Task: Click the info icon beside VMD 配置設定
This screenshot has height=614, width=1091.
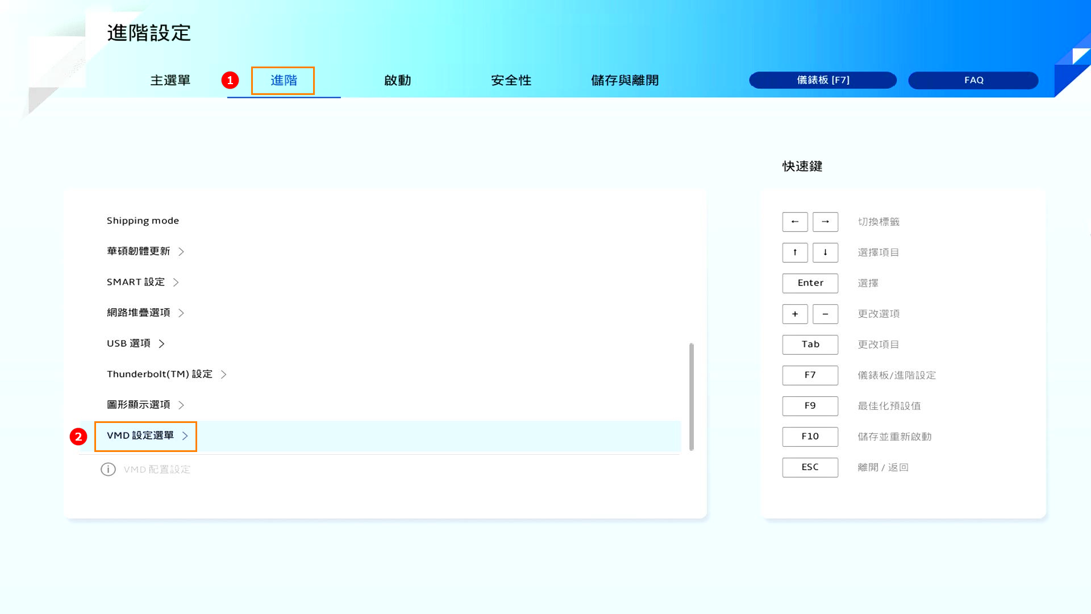Action: (x=108, y=470)
